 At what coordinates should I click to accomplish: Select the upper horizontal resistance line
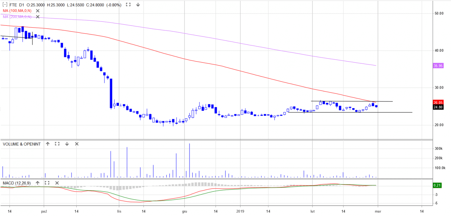(x=352, y=101)
